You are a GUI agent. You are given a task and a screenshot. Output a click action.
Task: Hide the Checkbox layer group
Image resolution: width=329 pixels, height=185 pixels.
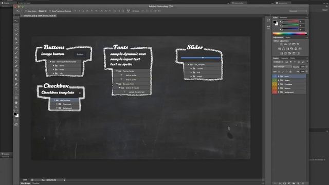[275, 84]
